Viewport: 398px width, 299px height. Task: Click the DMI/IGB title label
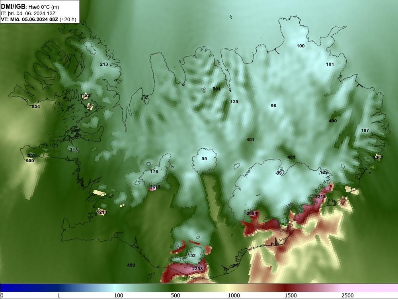(x=13, y=7)
